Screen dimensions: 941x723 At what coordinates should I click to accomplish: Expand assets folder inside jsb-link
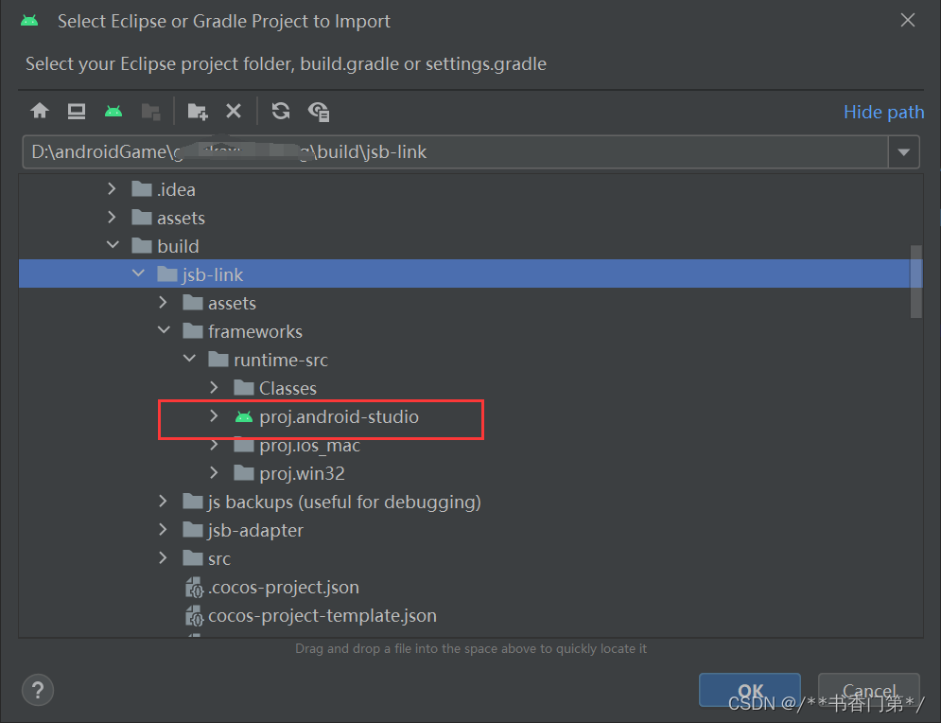pyautogui.click(x=163, y=302)
